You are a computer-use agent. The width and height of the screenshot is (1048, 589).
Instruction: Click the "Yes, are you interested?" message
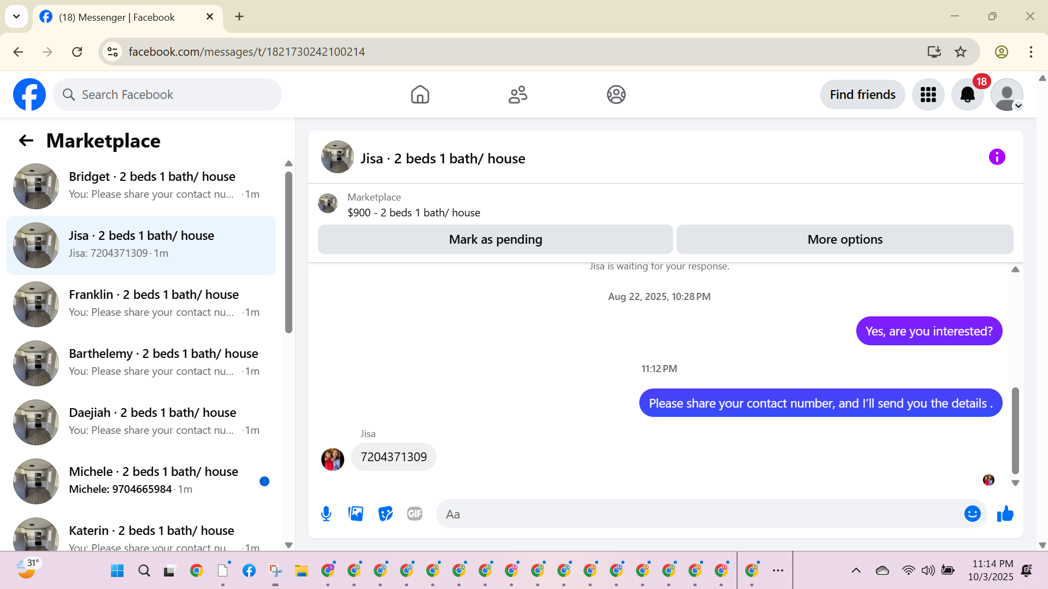coord(929,331)
